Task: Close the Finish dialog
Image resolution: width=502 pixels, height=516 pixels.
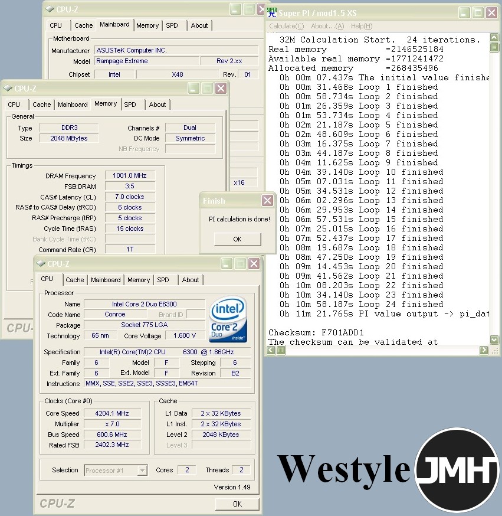Action: 267,200
